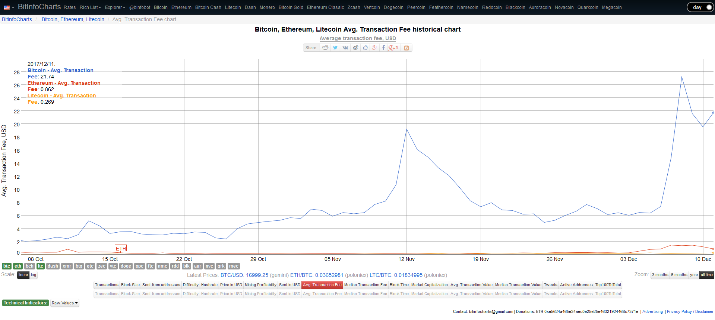Select the highlighted red Avg. Transaction Fee tab
This screenshot has height=320, width=715.
coord(322,285)
